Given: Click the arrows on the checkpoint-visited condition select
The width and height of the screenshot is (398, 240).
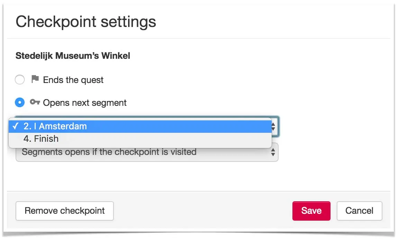Looking at the screenshot, I should tap(273, 152).
